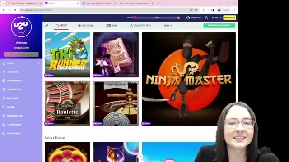
Task: Open the Book of Magic game thumbnail
Action: (116, 55)
